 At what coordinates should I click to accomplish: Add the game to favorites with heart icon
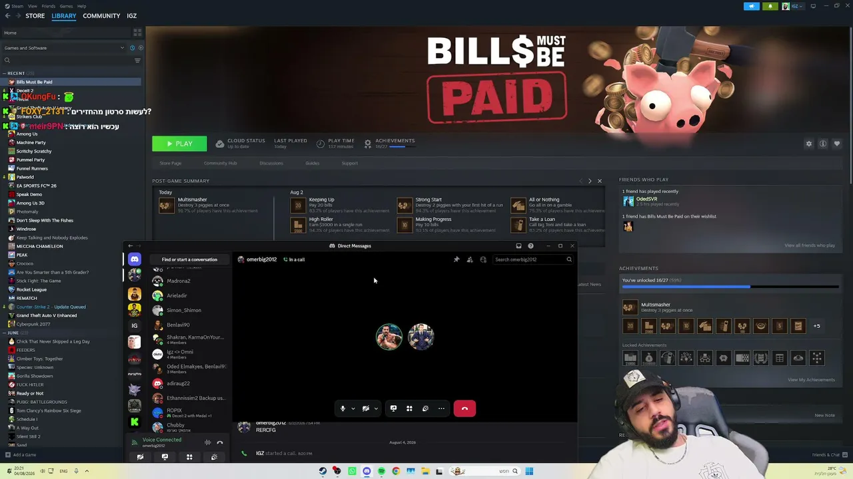pyautogui.click(x=837, y=144)
